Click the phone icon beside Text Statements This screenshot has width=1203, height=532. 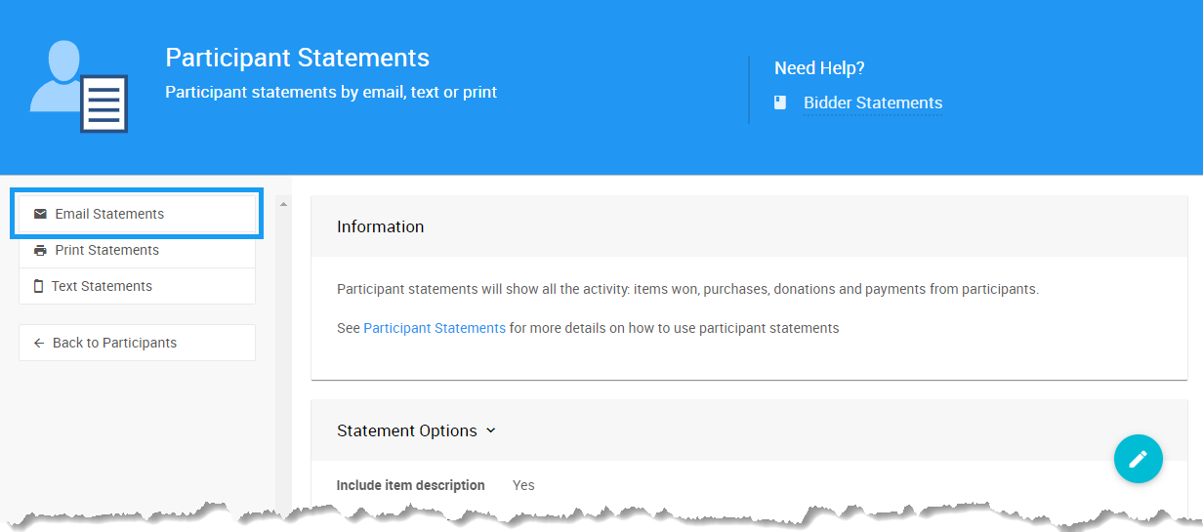[39, 287]
